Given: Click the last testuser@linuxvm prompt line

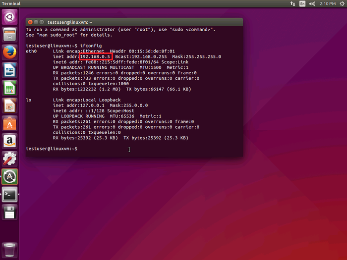Looking at the screenshot, I should (x=52, y=149).
